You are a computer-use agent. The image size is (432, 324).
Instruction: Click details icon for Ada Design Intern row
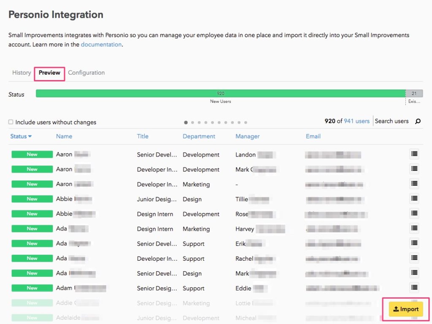pos(414,228)
